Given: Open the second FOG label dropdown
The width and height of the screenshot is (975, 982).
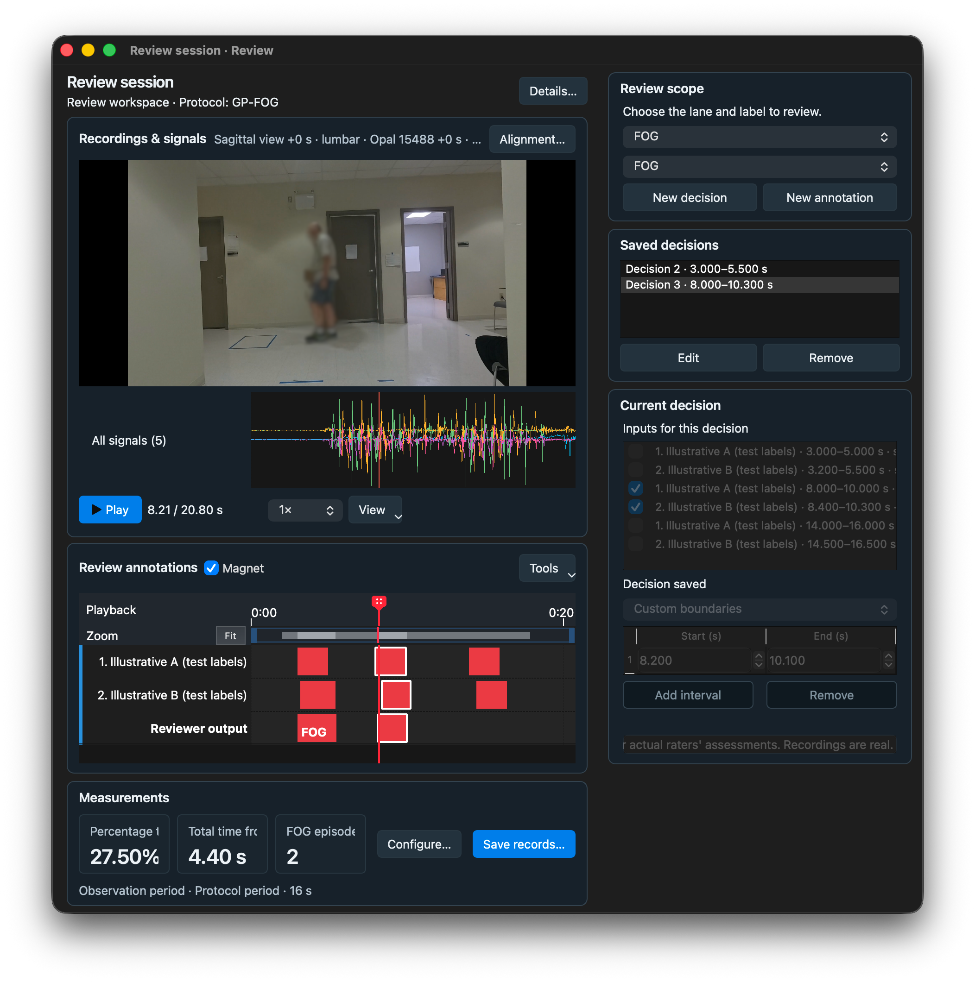Looking at the screenshot, I should click(759, 166).
